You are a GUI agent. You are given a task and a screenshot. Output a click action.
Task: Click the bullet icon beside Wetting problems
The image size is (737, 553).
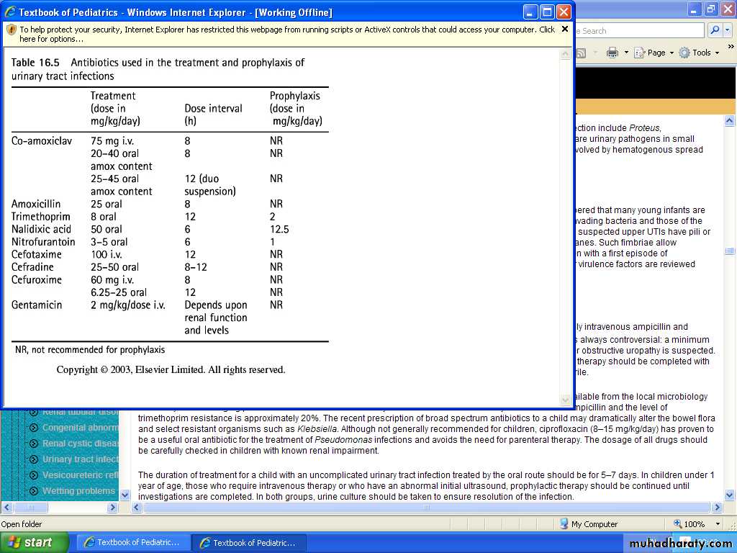(x=33, y=491)
